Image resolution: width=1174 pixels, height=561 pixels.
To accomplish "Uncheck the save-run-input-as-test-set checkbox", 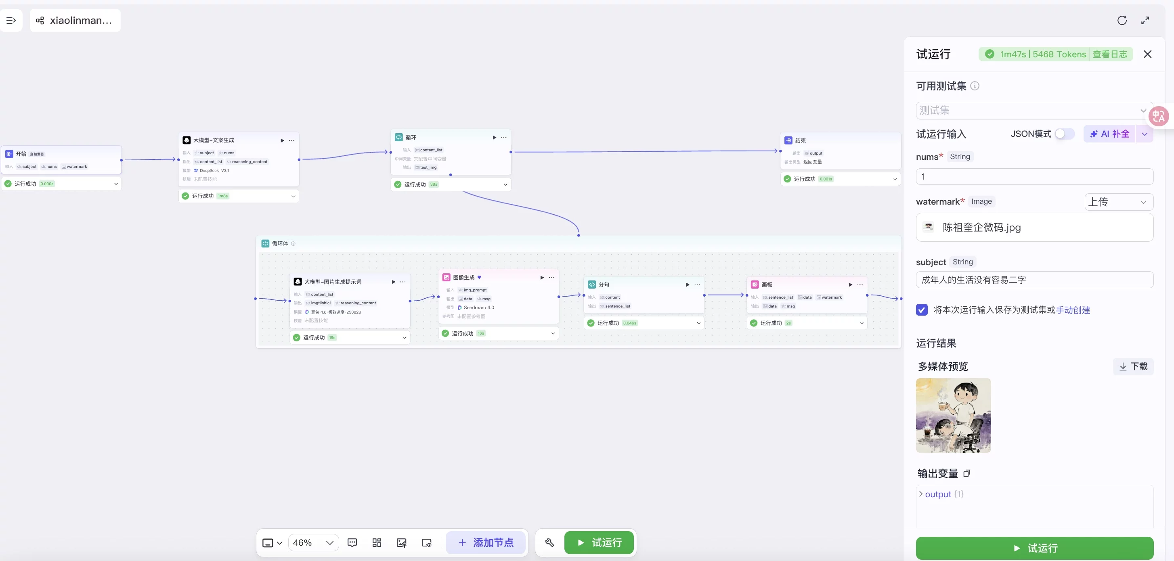I will pos(922,310).
